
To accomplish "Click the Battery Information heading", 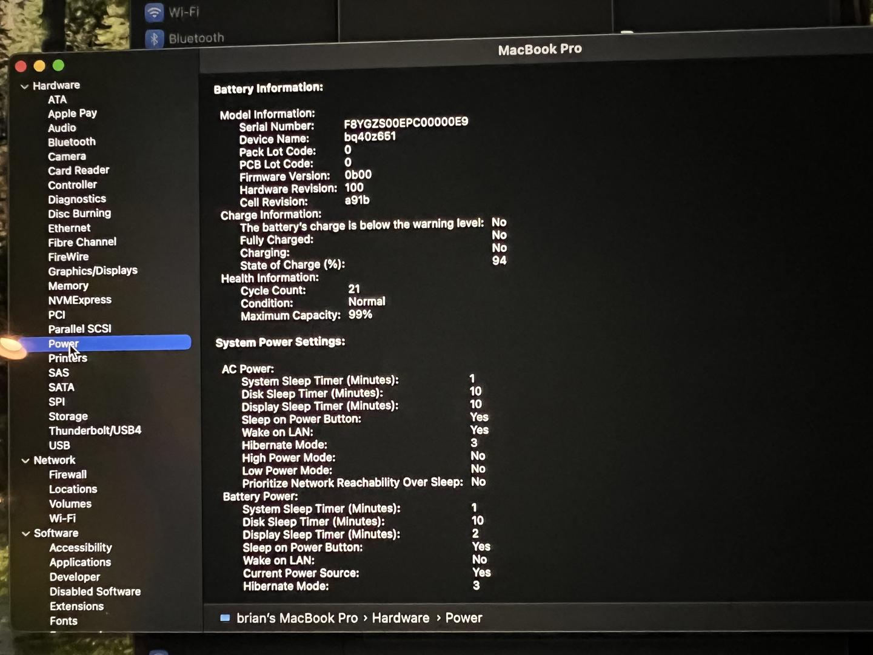I will coord(268,89).
